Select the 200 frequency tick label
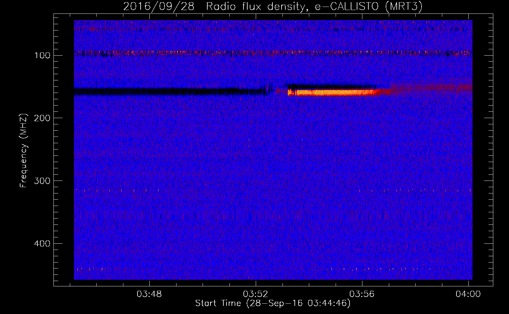 pos(42,118)
